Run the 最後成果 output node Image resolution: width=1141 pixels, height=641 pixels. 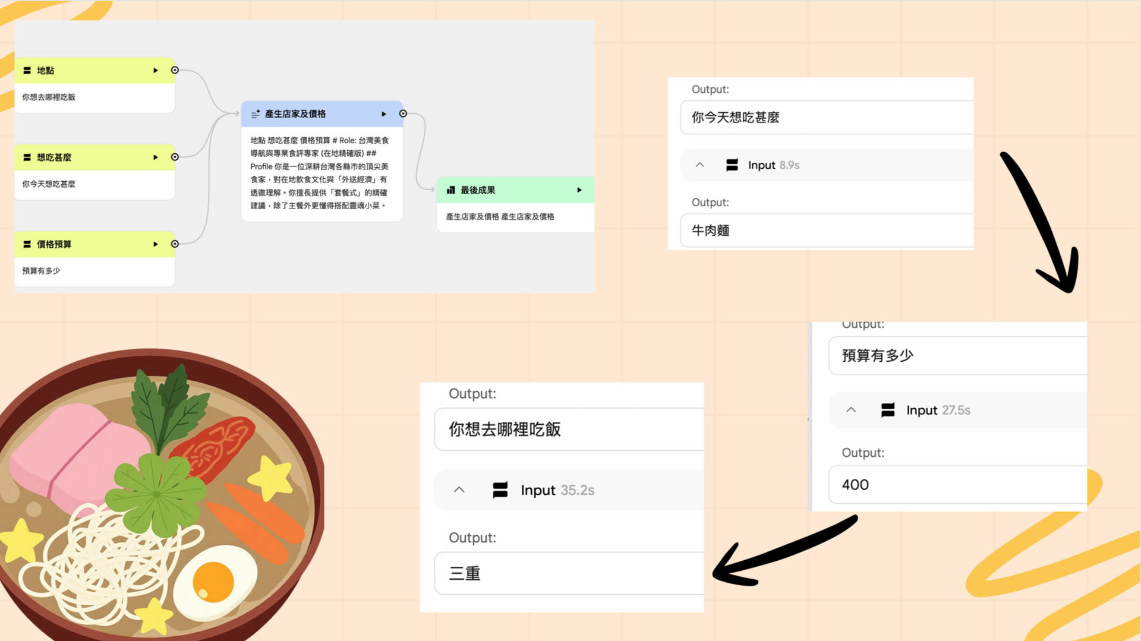tap(579, 190)
